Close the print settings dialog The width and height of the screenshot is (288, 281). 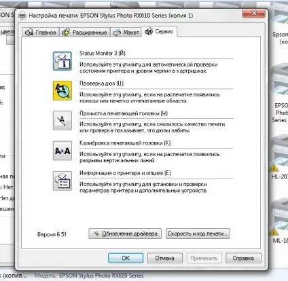(254, 14)
